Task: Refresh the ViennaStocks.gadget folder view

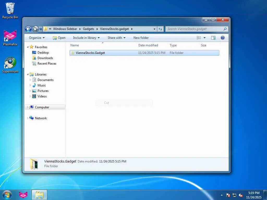Action: (x=160, y=29)
